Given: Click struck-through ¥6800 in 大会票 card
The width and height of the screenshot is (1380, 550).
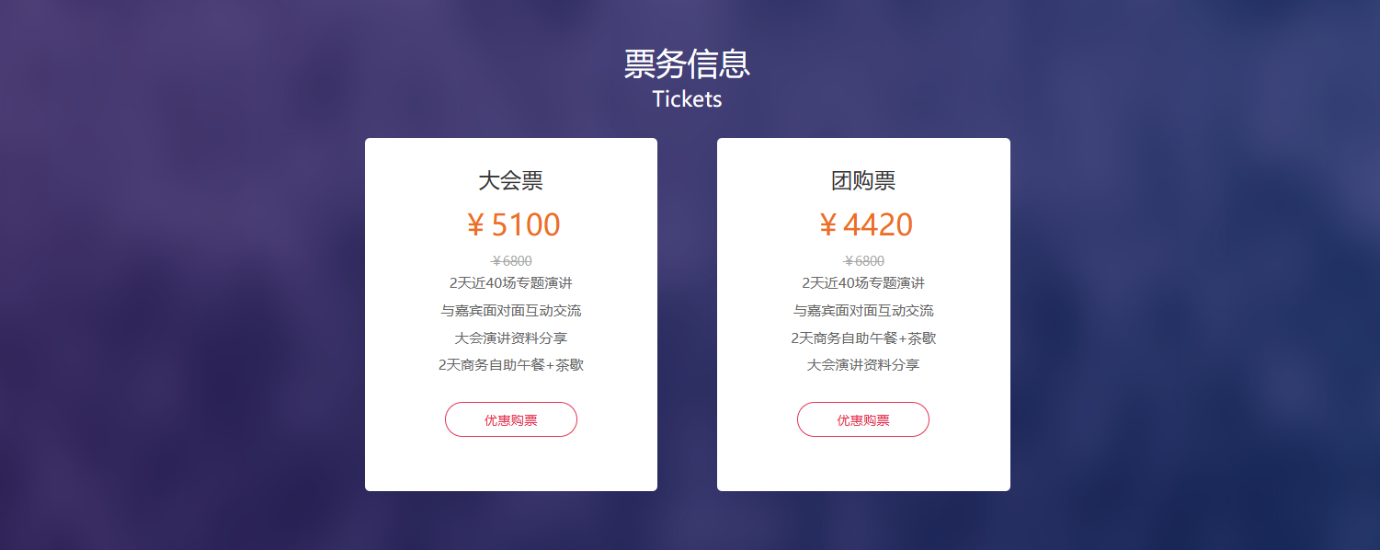Looking at the screenshot, I should 511,260.
